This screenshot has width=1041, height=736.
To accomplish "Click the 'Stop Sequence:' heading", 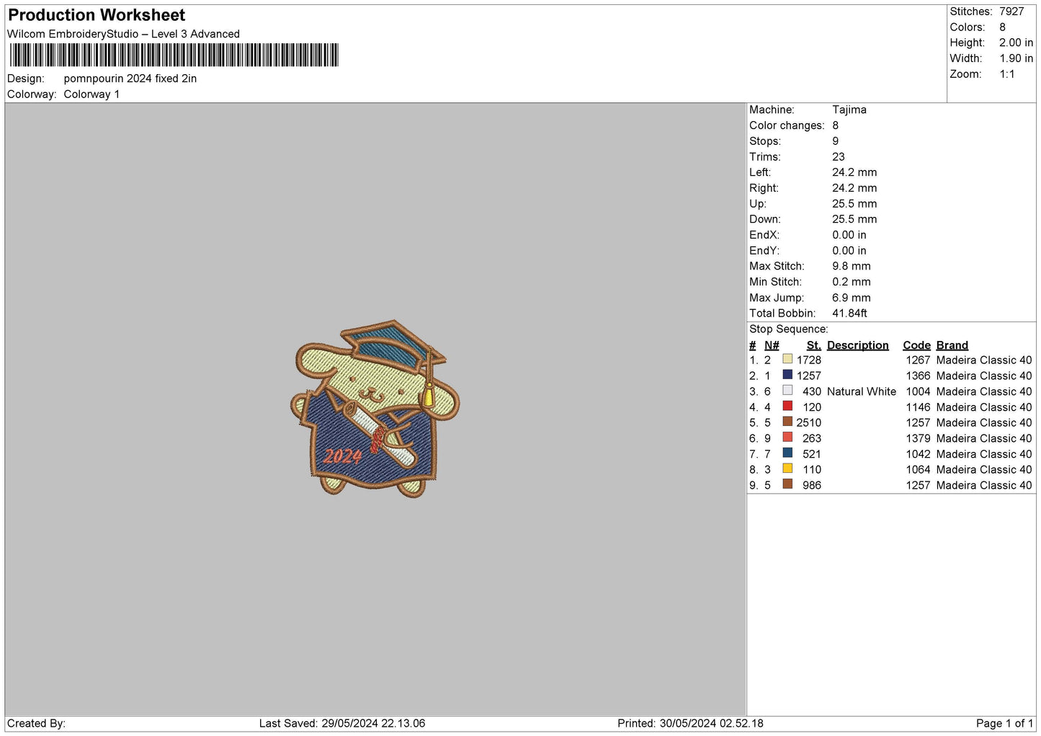I will click(x=789, y=329).
